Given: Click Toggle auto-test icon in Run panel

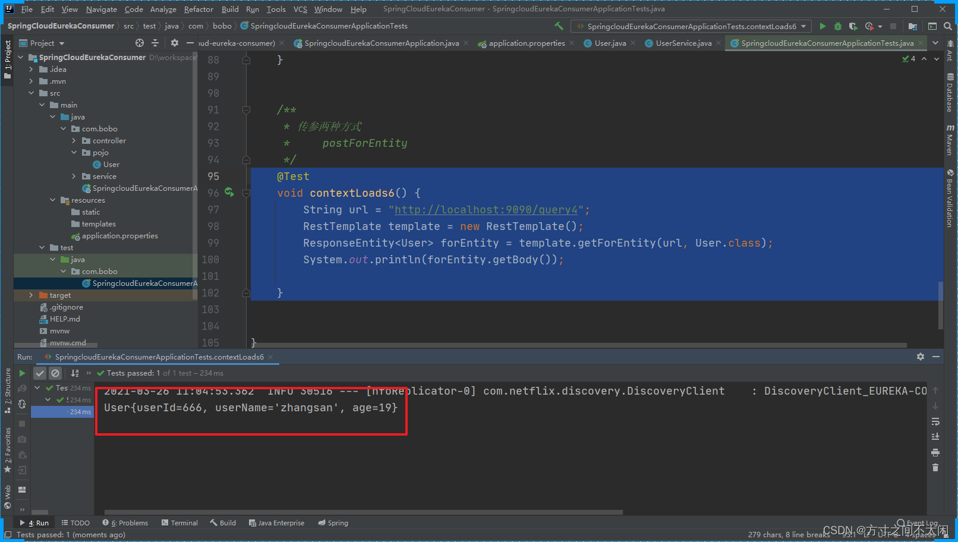Looking at the screenshot, I should (x=22, y=404).
